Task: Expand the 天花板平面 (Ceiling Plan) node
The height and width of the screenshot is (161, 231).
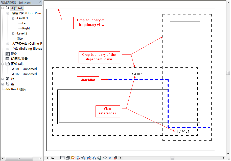Action: [8, 44]
